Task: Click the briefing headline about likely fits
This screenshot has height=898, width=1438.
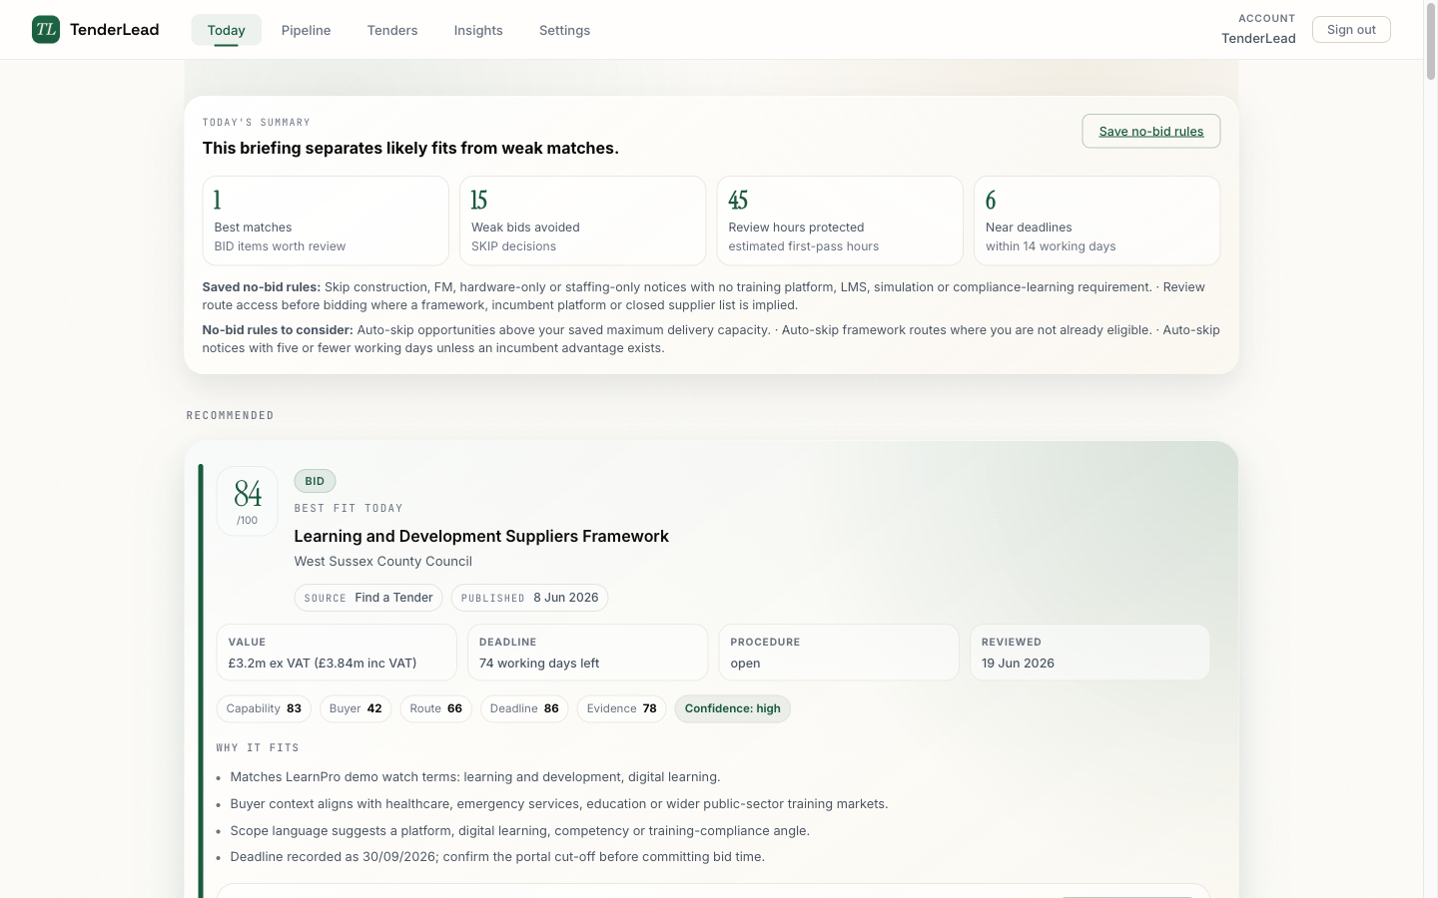Action: coord(410,148)
